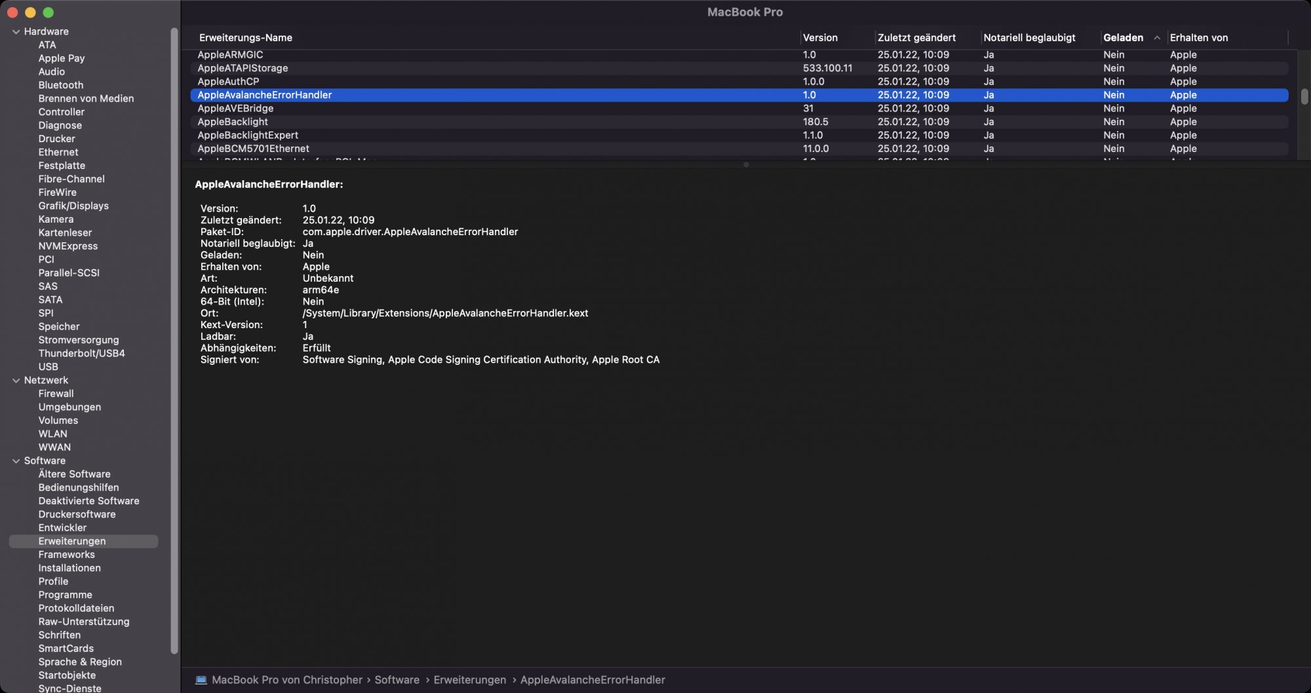Open Speicher in the sidebar

(x=59, y=327)
